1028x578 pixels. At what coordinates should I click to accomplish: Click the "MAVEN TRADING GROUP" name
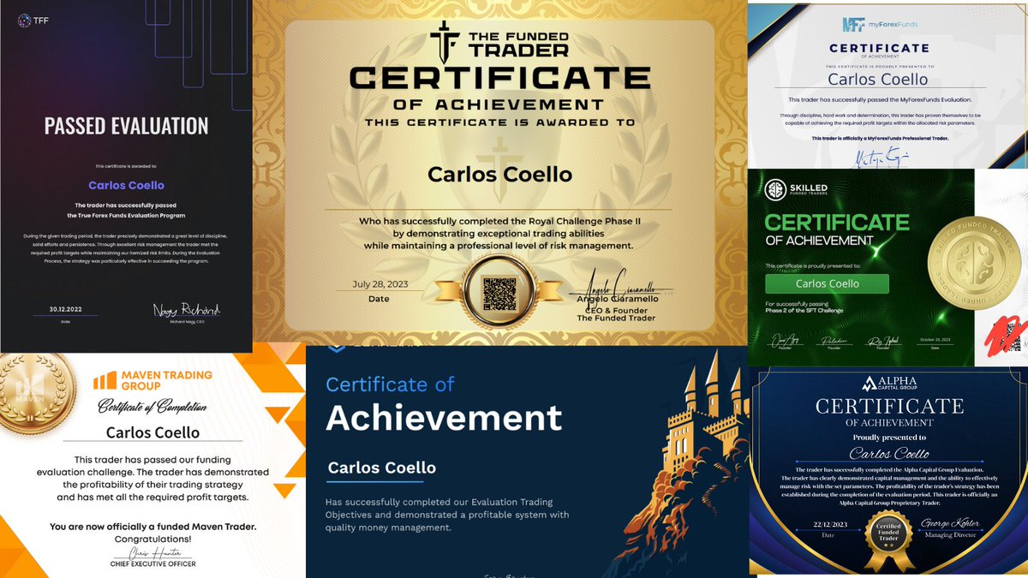point(165,380)
